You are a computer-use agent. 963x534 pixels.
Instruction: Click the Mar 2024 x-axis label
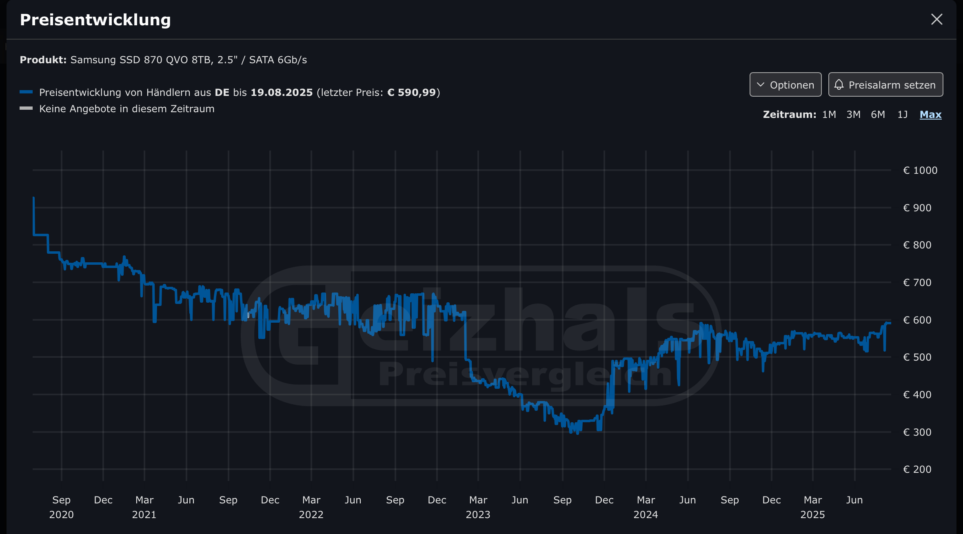coord(646,507)
